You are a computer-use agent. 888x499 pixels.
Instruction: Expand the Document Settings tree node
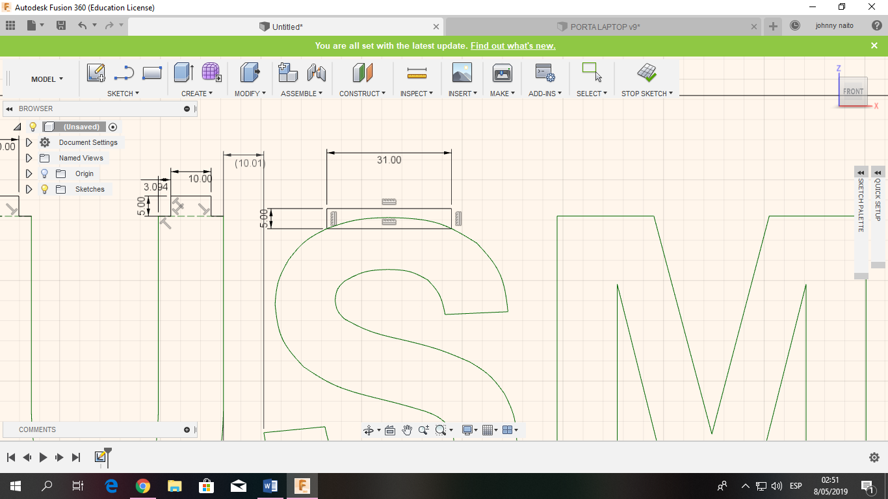coord(29,142)
